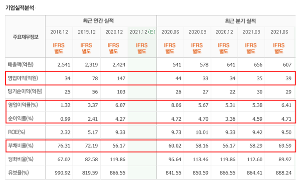The width and height of the screenshot is (303, 184).
Task: Click the 부채비율(%) row label
Action: coord(21,146)
